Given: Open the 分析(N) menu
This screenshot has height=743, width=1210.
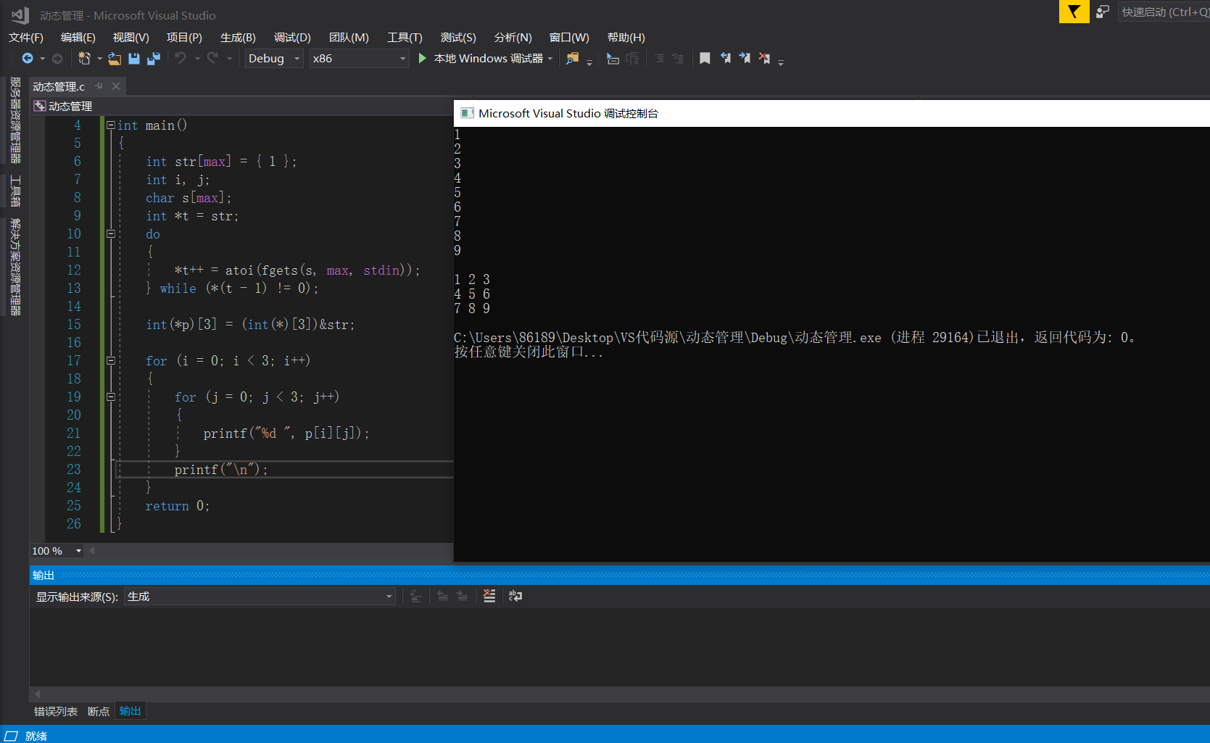Looking at the screenshot, I should (513, 38).
